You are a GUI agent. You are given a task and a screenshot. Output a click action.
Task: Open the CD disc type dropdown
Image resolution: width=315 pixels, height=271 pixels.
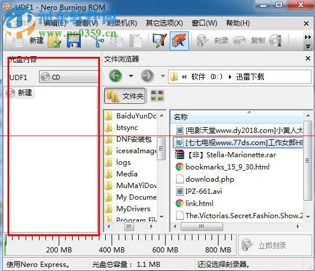click(x=69, y=77)
